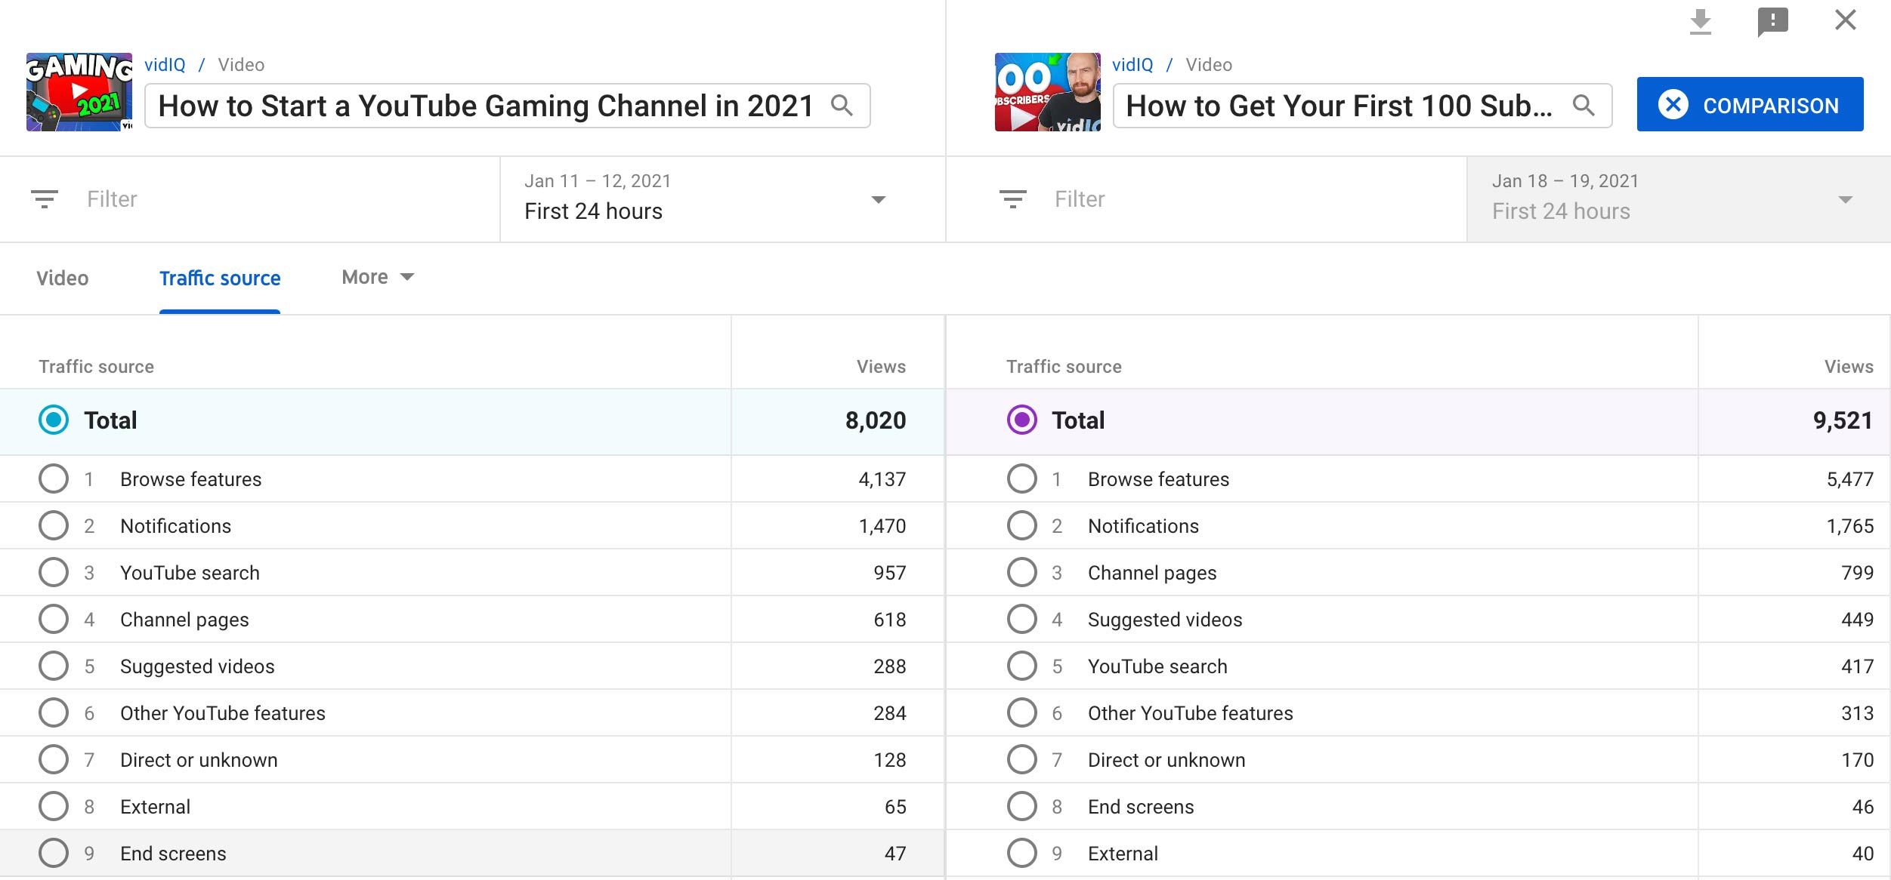Image resolution: width=1891 pixels, height=880 pixels.
Task: Click the vidIQ feedback/report icon
Action: coord(1773,23)
